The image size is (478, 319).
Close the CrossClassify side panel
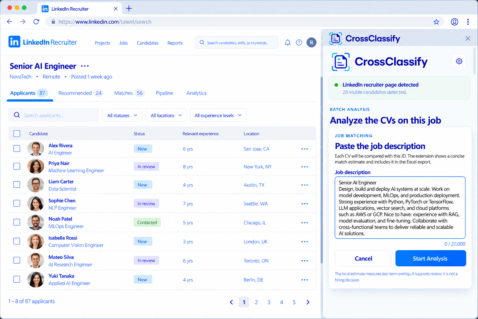pyautogui.click(x=468, y=38)
